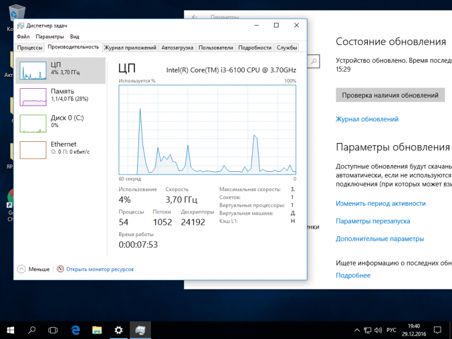Viewport: 452px width, 339px height.
Task: Open the Пользователи tab
Action: click(x=216, y=47)
